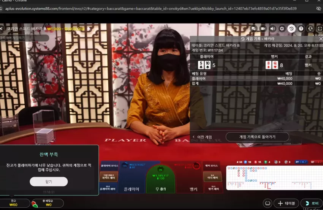
Task: Click the chat input field at top left
Action: (x=24, y=38)
